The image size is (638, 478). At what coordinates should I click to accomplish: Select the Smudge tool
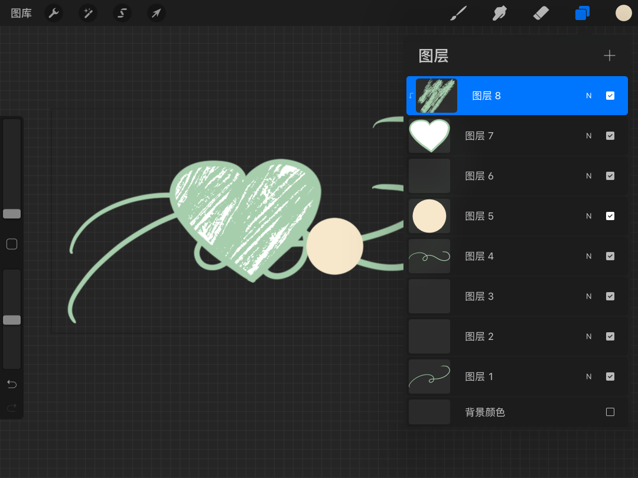(x=500, y=13)
